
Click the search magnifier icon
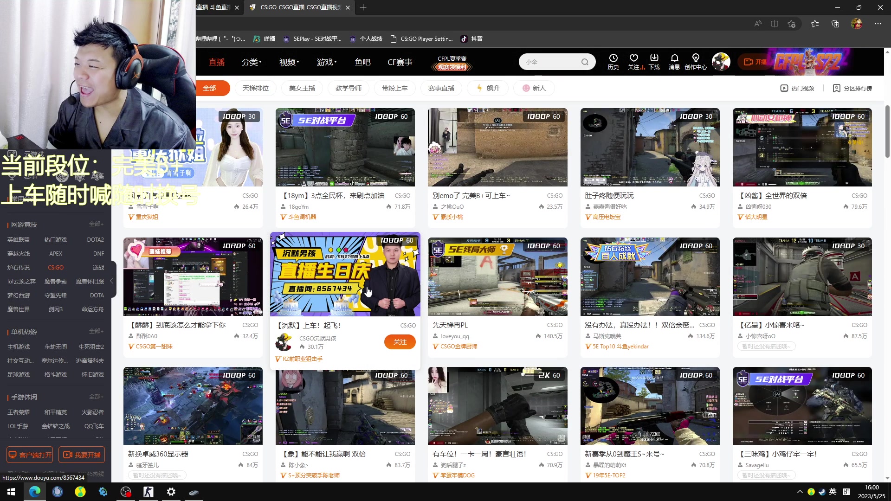tap(585, 62)
